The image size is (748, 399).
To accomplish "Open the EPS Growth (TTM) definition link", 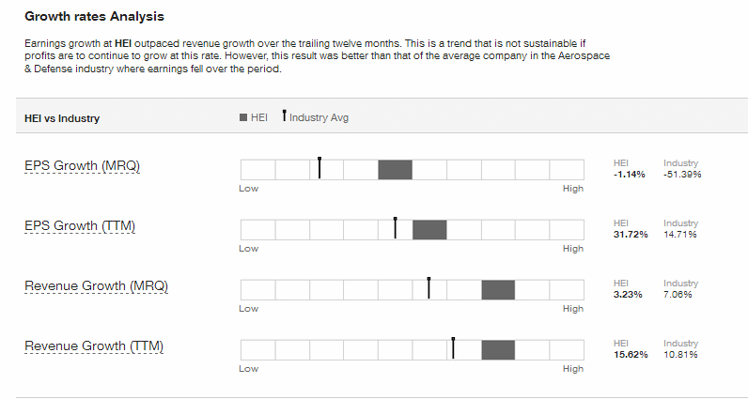I will point(80,226).
